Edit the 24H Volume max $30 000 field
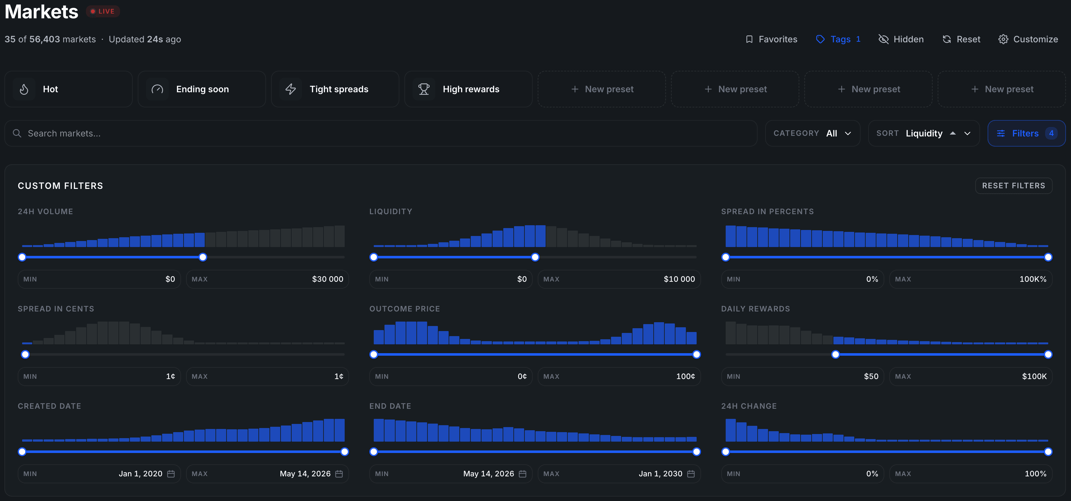 [x=267, y=279]
